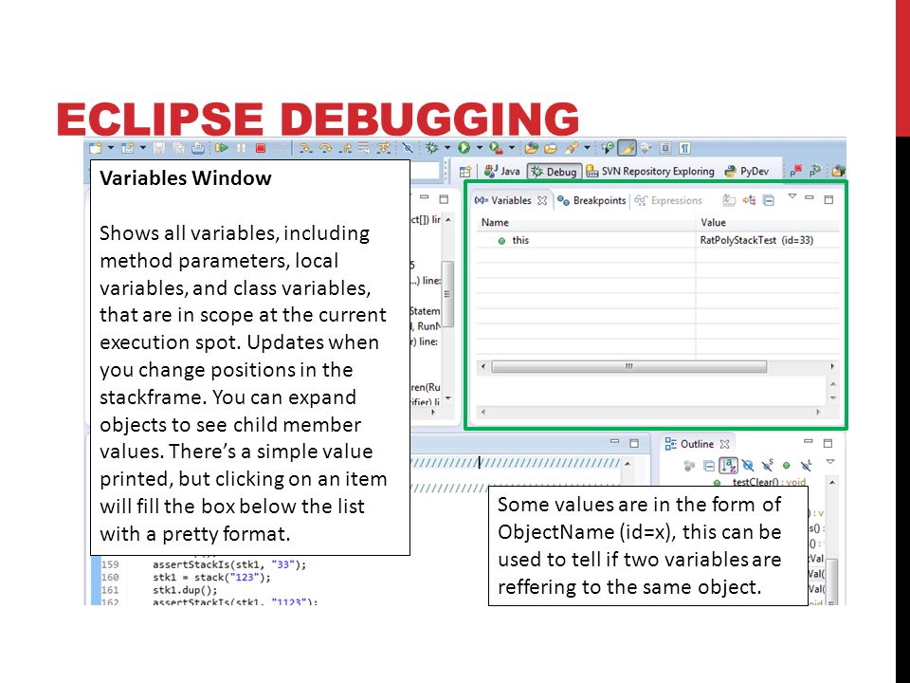Toggle Block Selection Mode icon
This screenshot has height=683, width=910.
click(665, 148)
